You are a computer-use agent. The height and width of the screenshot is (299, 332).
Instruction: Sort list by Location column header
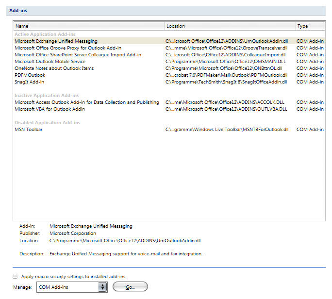pos(229,26)
